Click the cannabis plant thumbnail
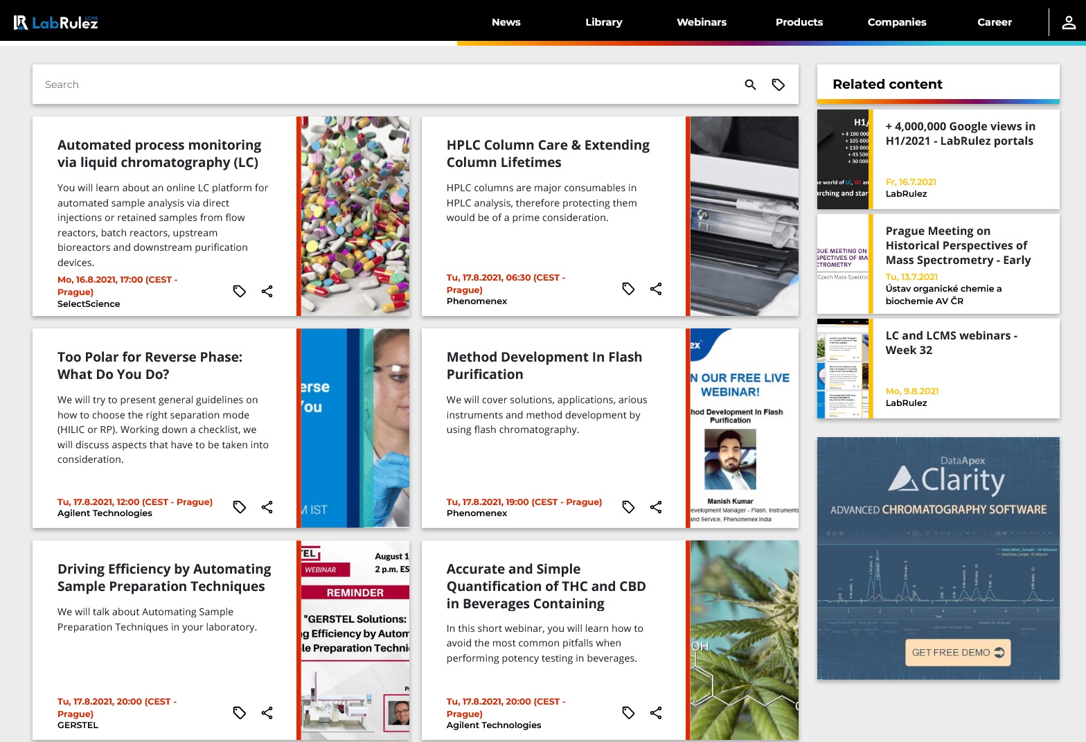This screenshot has width=1086, height=742. point(745,640)
